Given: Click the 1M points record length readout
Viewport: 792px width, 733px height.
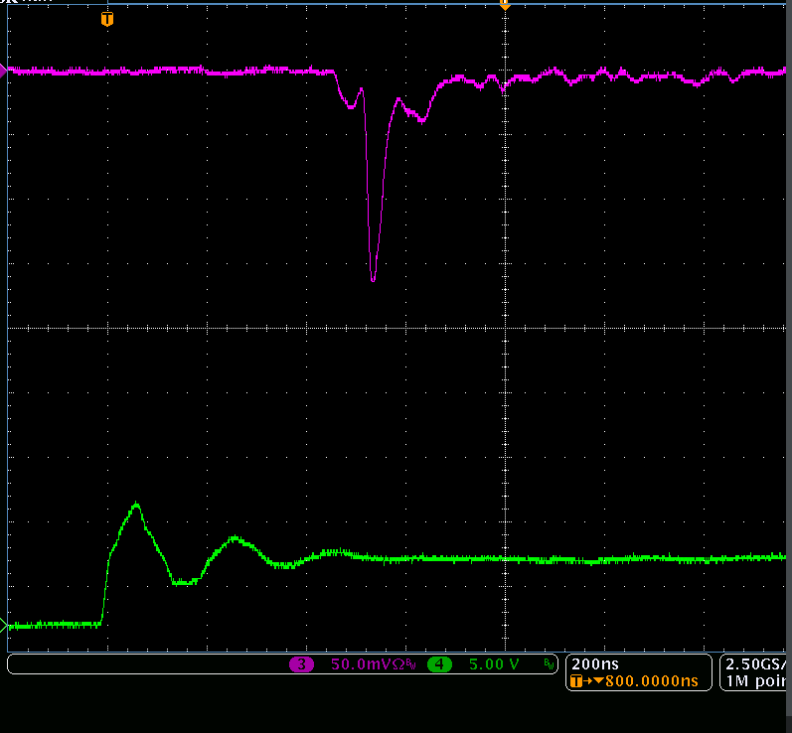Looking at the screenshot, I should 757,681.
